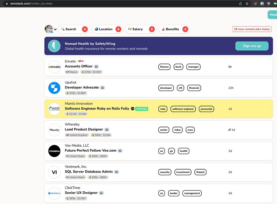The height and width of the screenshot is (204, 277).
Task: Select the exec tag
Action: point(190,130)
